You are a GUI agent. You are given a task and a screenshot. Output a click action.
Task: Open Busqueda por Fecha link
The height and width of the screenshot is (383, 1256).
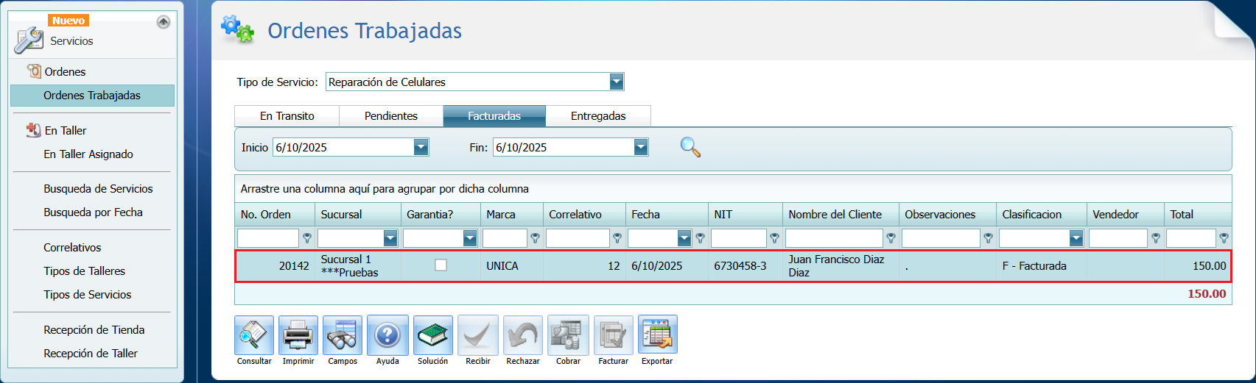click(x=93, y=212)
